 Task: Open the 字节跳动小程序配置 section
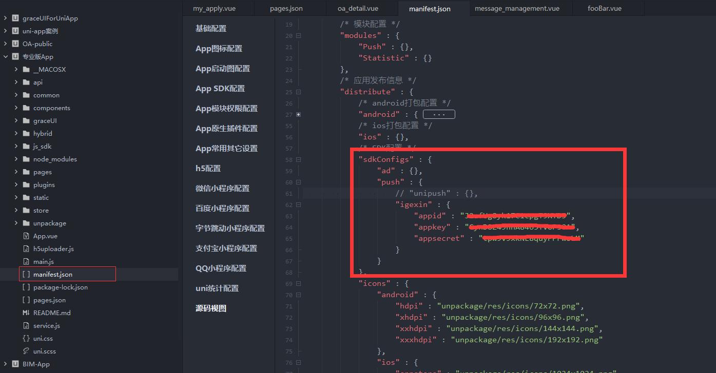coord(230,229)
